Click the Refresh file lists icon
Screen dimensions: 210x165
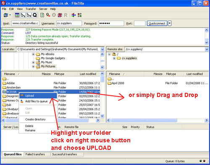[x=42, y=15]
